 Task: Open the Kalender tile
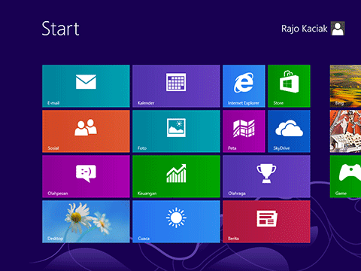click(x=176, y=86)
